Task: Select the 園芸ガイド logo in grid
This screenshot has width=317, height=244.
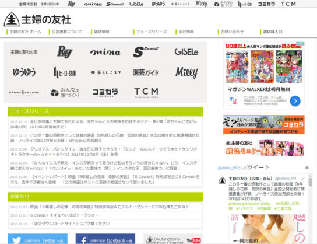Action: click(146, 72)
